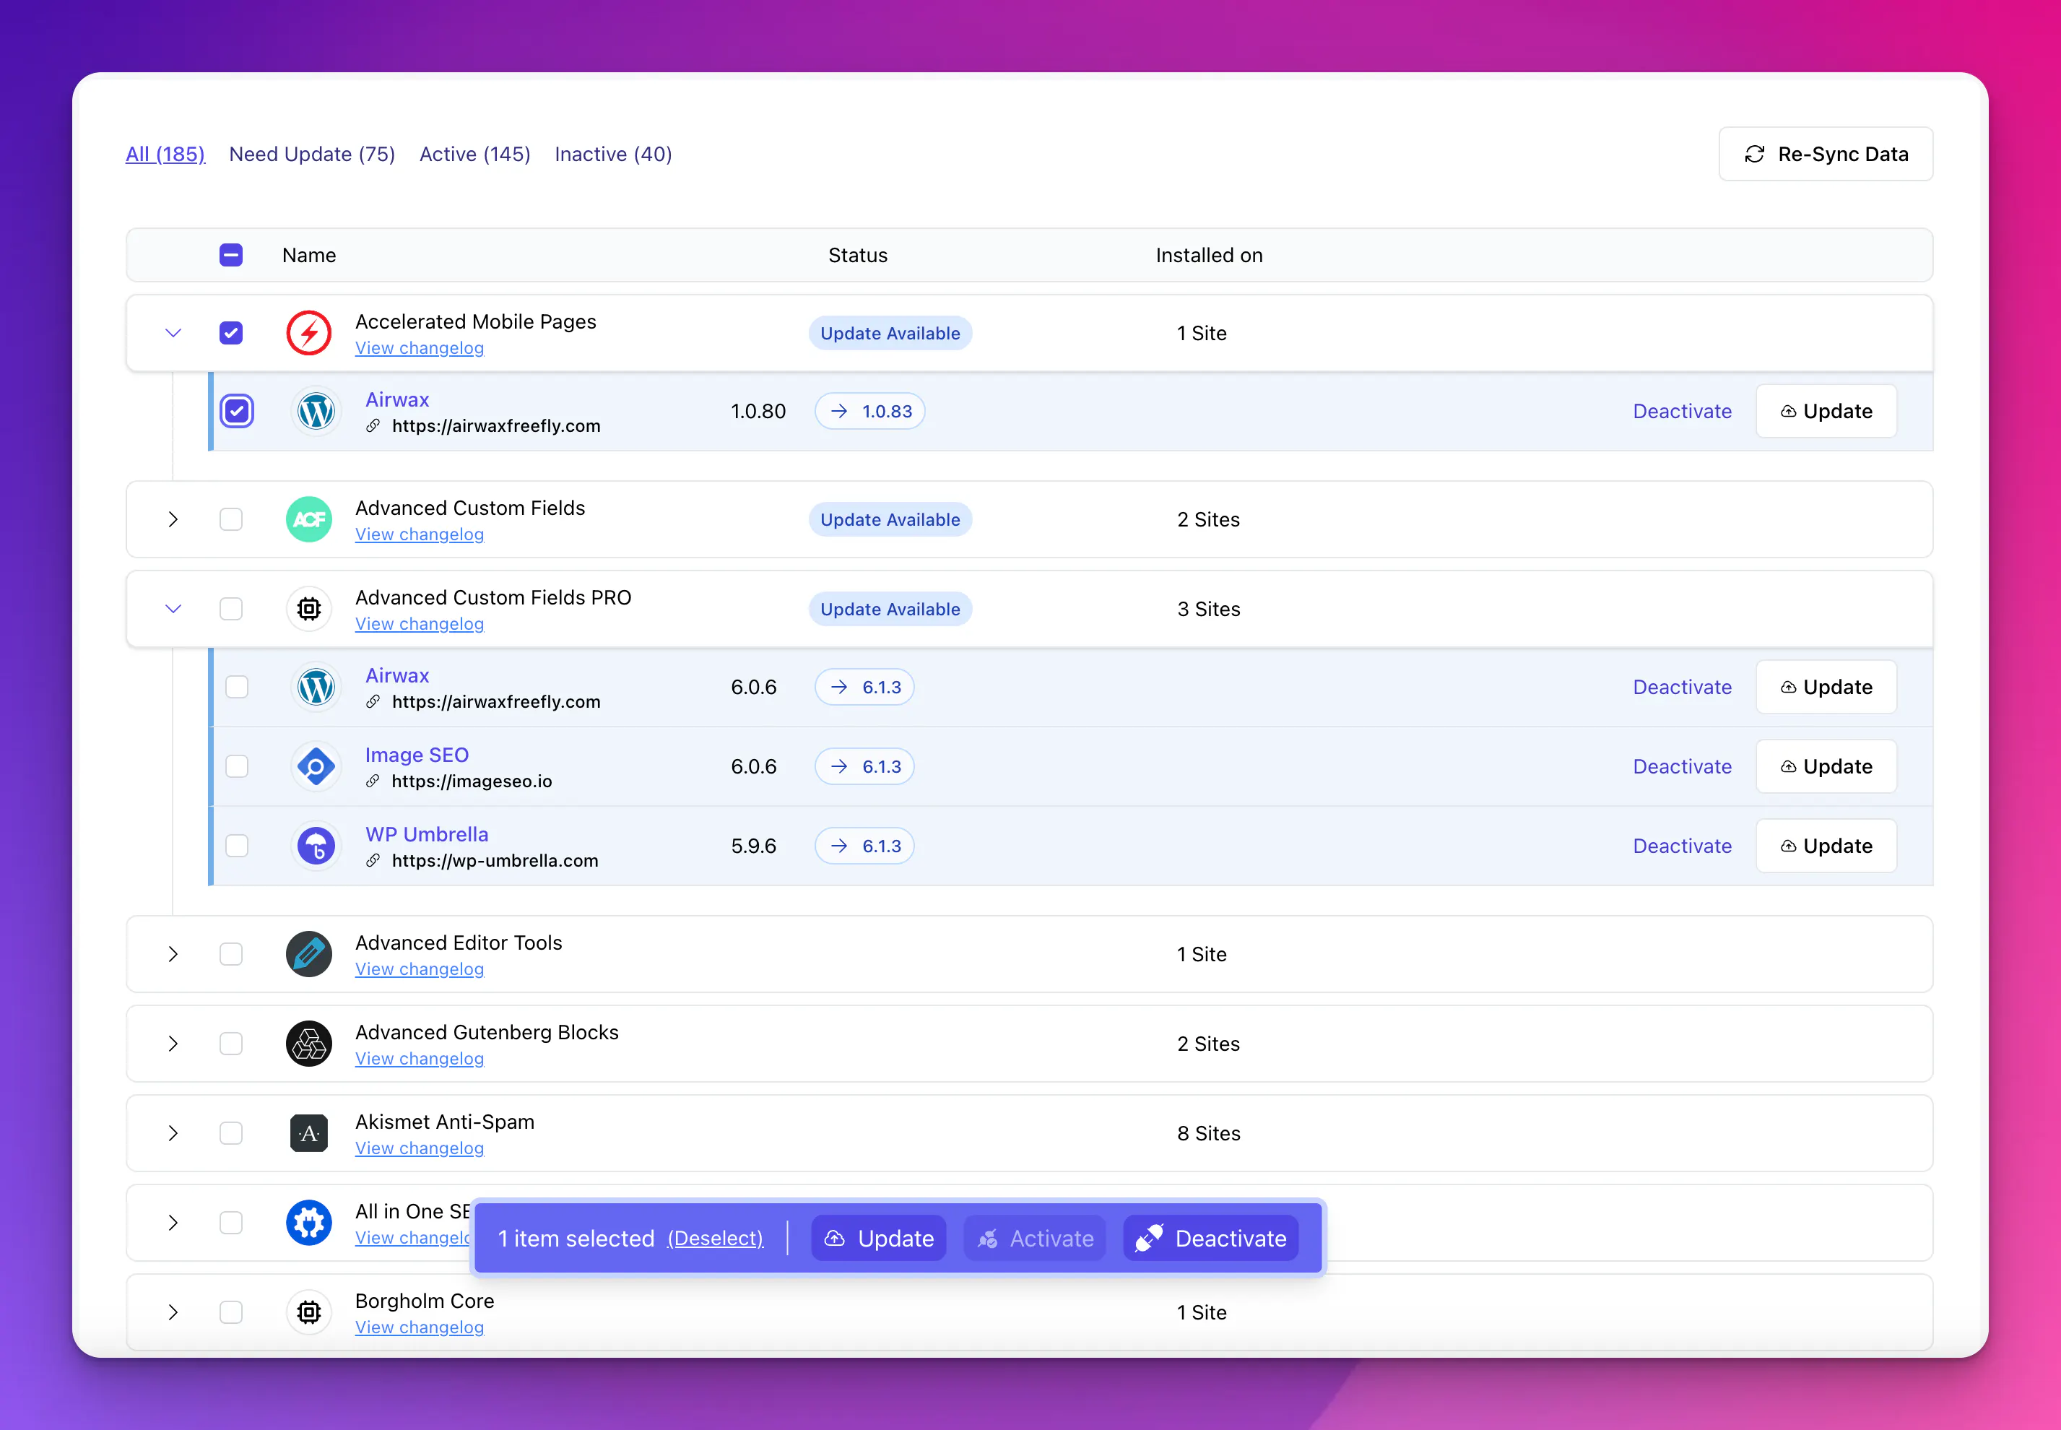Image resolution: width=2061 pixels, height=1430 pixels.
Task: Click the link icon beside Airwax URL under Accelerated Mobile Pages
Action: click(373, 425)
